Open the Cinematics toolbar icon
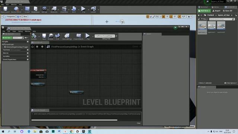 pyautogui.click(x=64, y=10)
